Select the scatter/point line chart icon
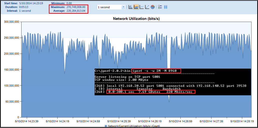258x128 pixels. tap(147, 7)
